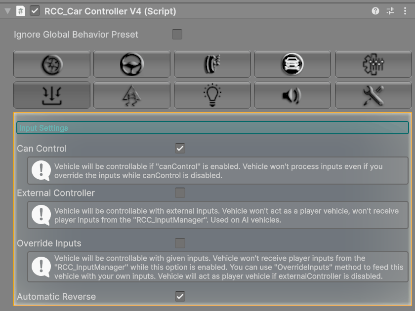The image size is (415, 311).
Task: Click the Input Settings header bar
Action: coord(212,128)
